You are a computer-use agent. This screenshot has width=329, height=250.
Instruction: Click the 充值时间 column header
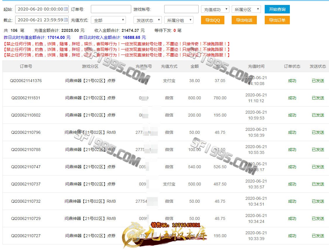tap(256, 66)
